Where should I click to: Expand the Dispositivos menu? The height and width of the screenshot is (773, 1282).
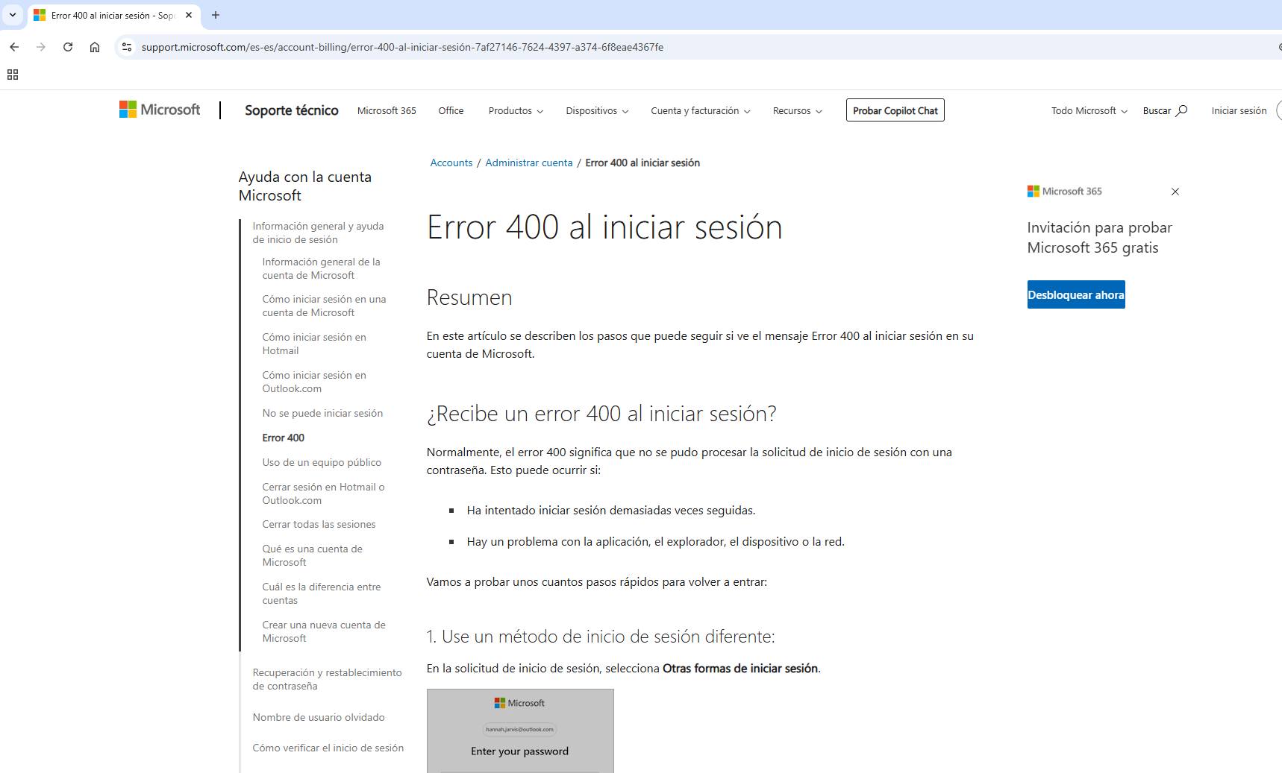click(x=597, y=110)
